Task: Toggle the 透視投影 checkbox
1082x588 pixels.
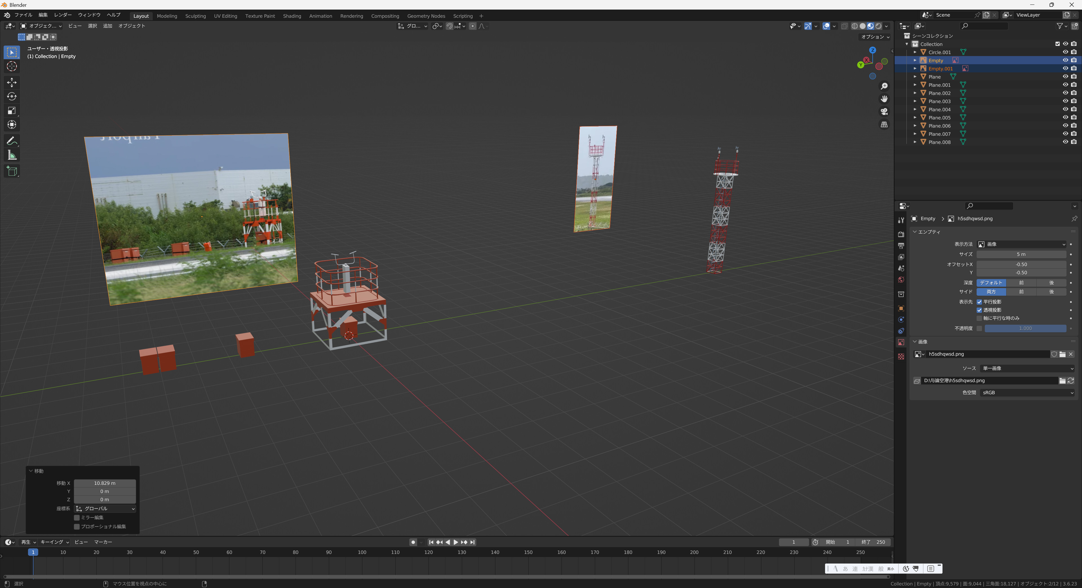Action: point(979,310)
